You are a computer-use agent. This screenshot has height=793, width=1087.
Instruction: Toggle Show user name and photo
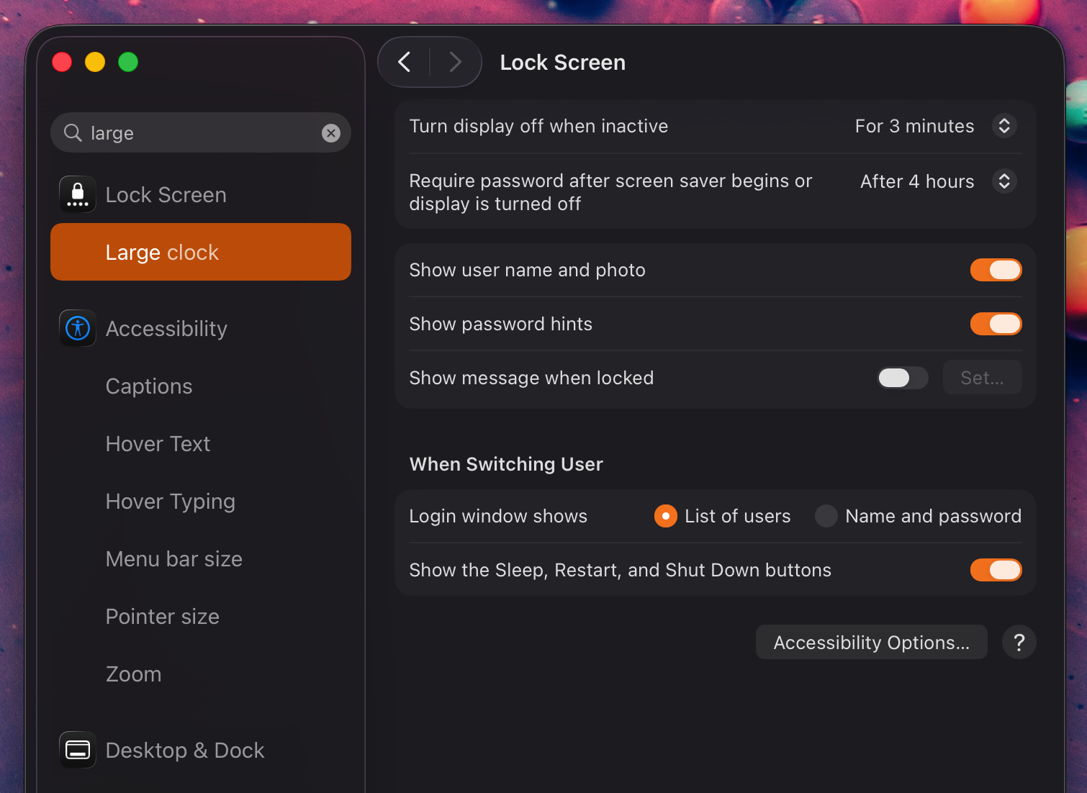996,270
